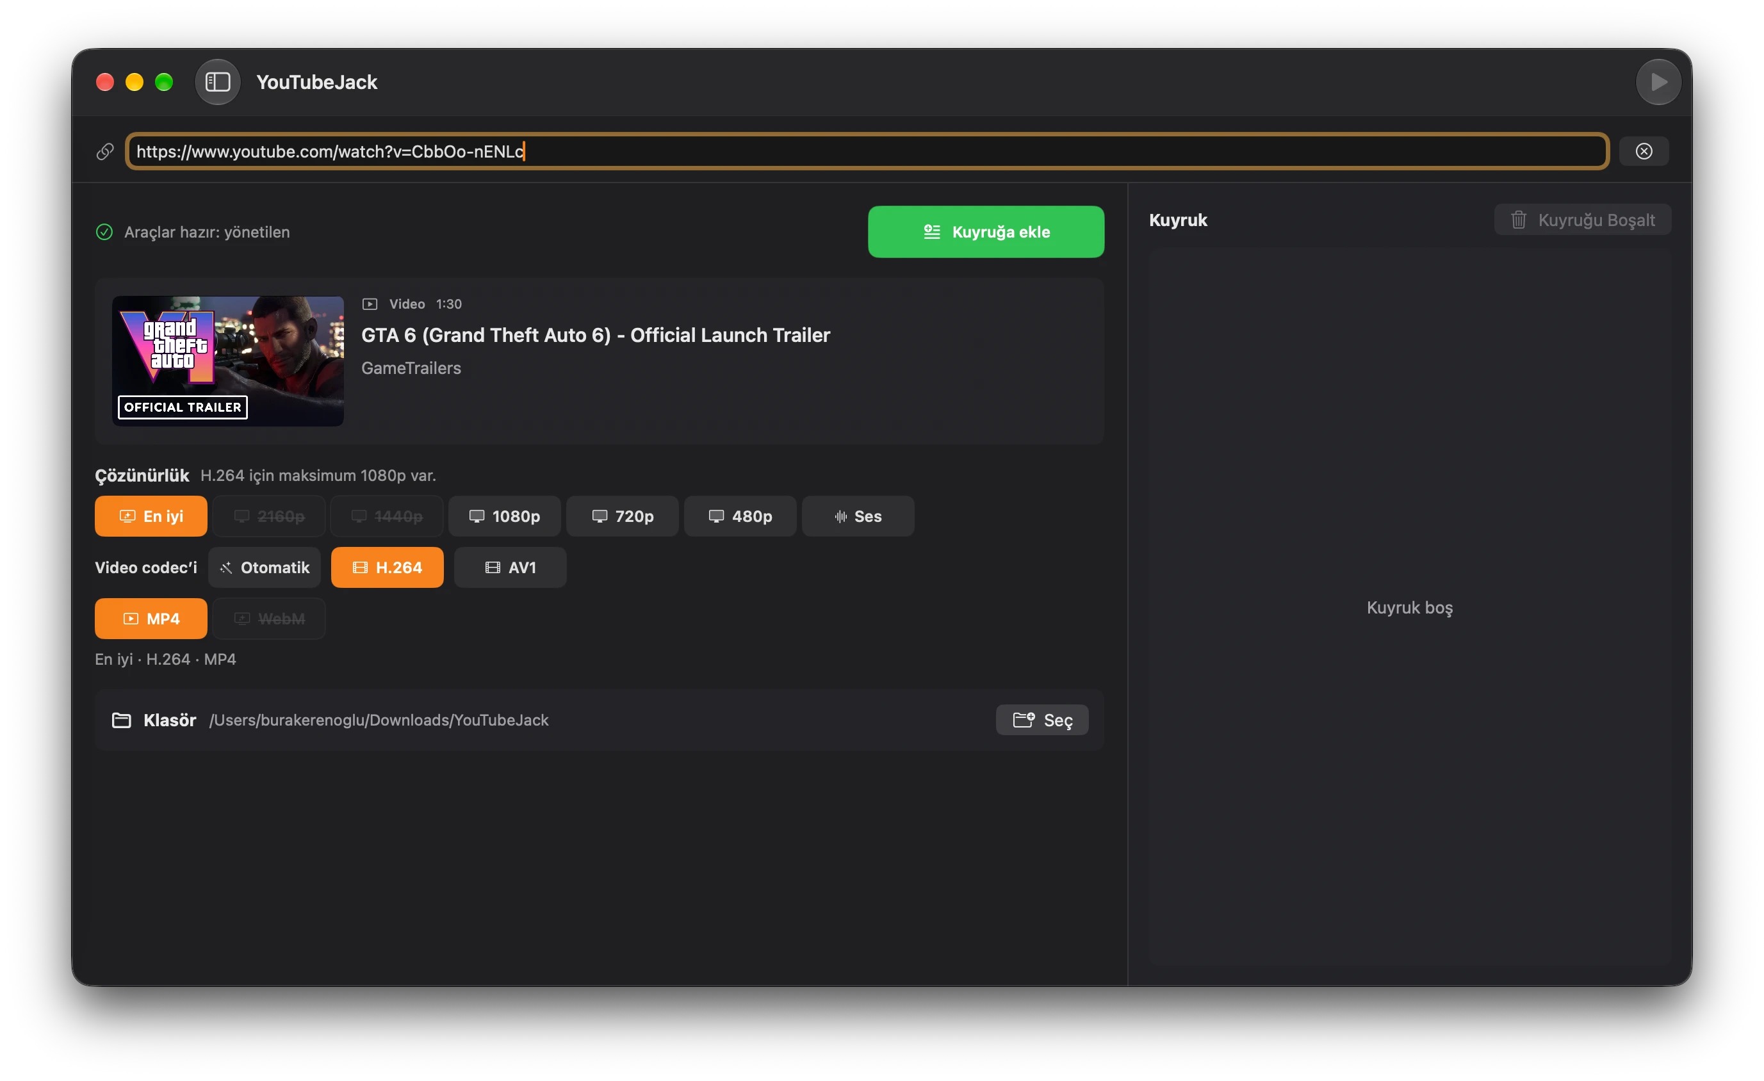The height and width of the screenshot is (1081, 1764).
Task: Click the 'En iyi · H.264 · MP4' summary
Action: (165, 660)
